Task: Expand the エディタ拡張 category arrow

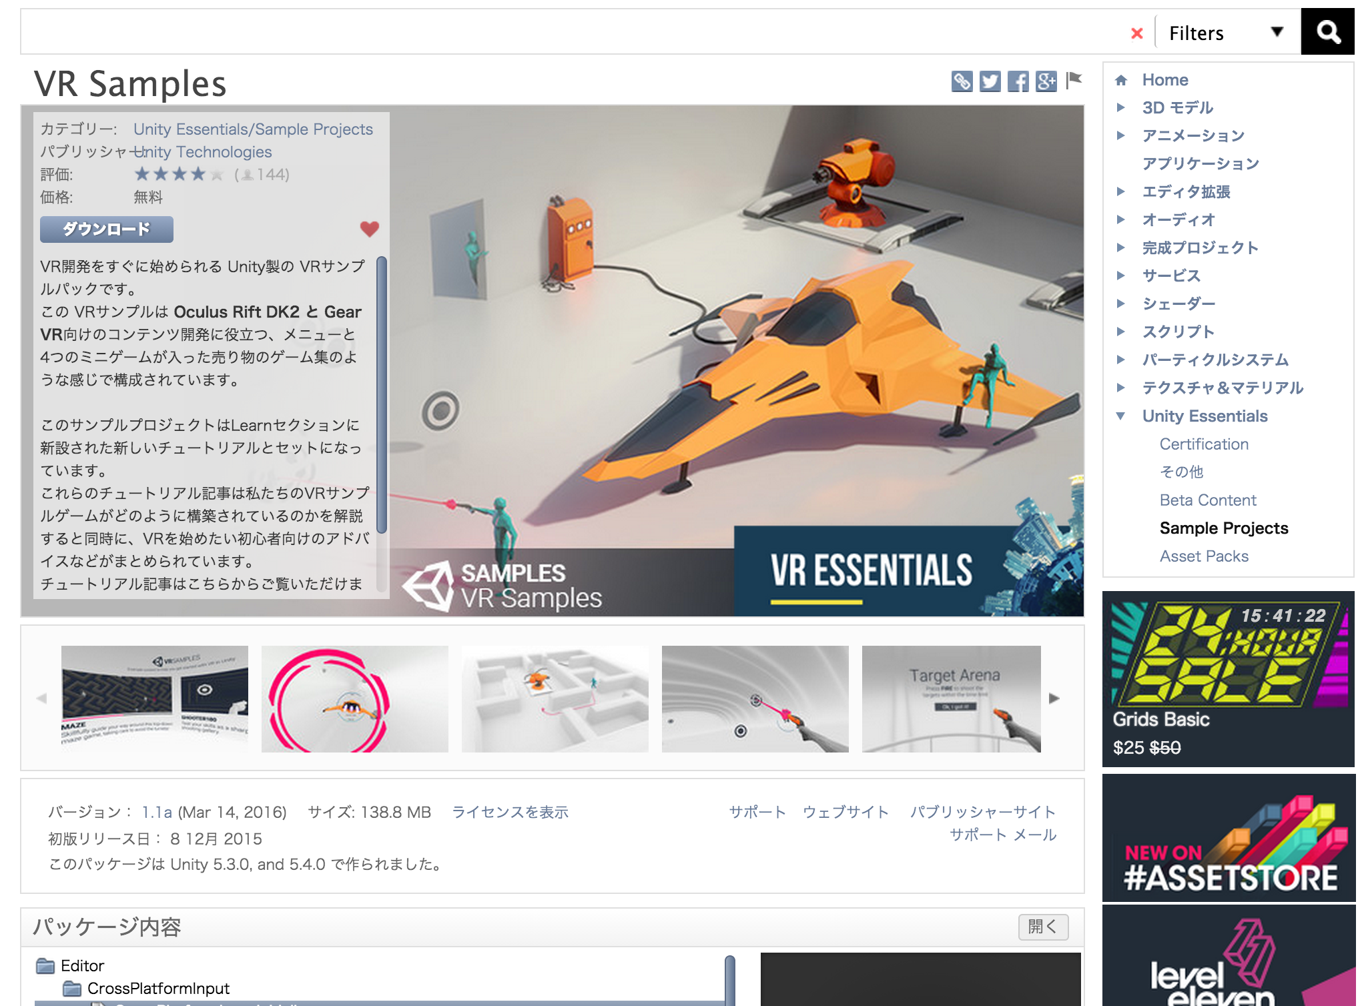Action: (1121, 191)
